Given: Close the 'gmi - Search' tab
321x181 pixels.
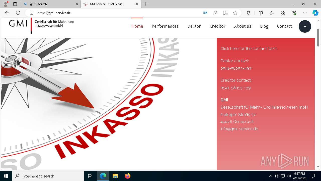Looking at the screenshot, I should coord(77,4).
